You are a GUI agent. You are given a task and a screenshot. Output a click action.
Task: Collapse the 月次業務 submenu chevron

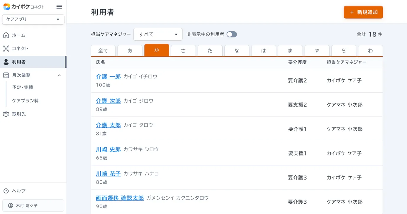(x=59, y=75)
